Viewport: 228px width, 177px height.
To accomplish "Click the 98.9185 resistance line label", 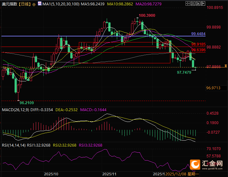I will coord(199,44).
